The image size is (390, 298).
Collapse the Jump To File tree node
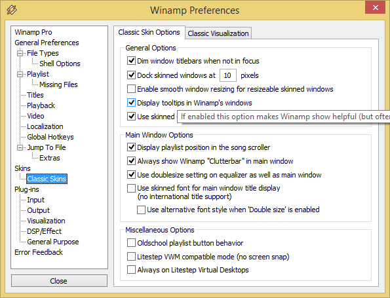tap(20, 147)
